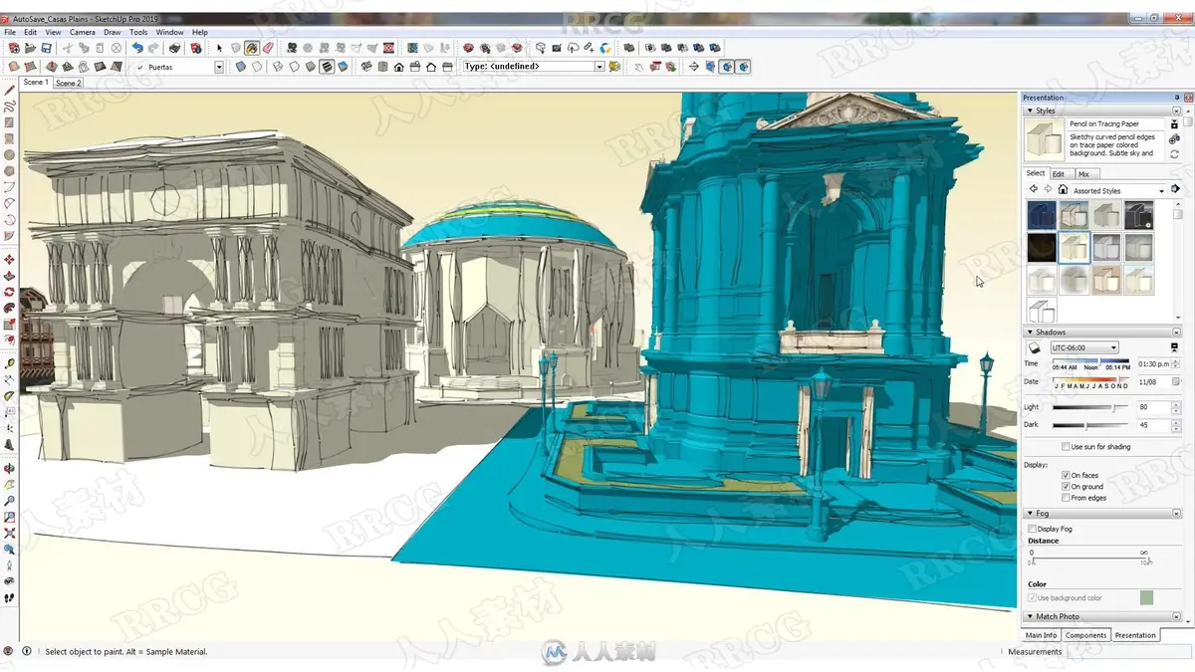Viewport: 1195px width, 672px height.
Task: Click the time input field 01:30 p.m.
Action: pos(1153,364)
